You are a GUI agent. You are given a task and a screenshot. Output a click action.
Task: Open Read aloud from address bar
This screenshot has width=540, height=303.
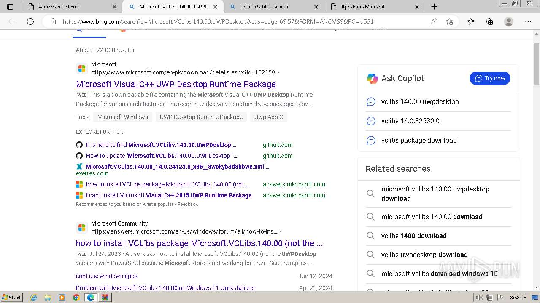tap(434, 21)
